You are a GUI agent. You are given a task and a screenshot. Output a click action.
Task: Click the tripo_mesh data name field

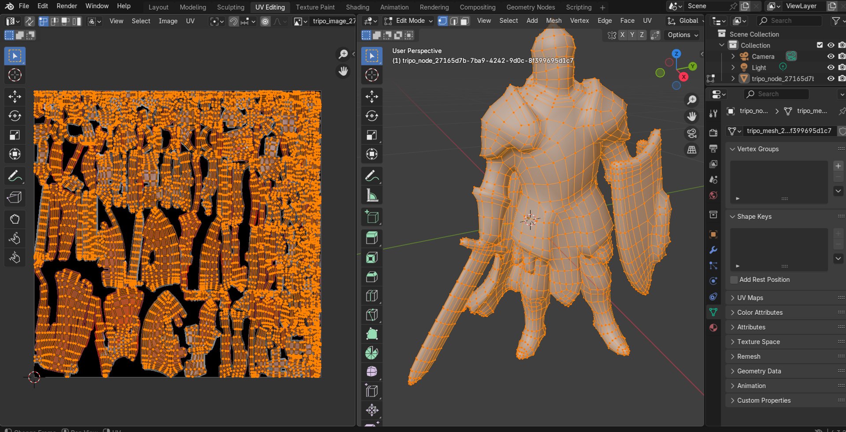pos(789,131)
